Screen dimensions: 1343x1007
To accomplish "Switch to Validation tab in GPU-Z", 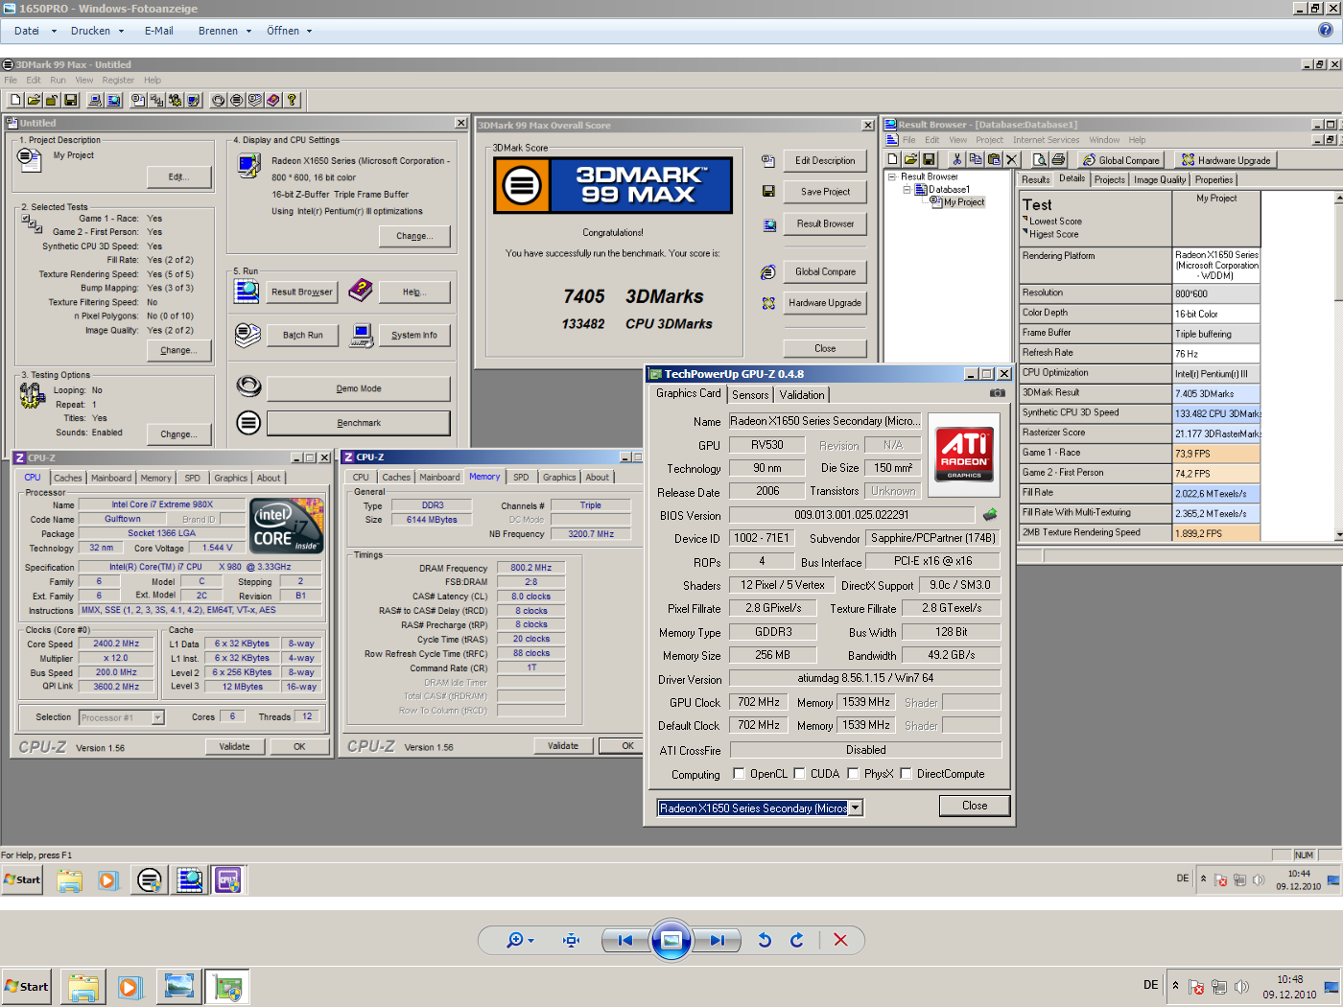I will coord(802,395).
